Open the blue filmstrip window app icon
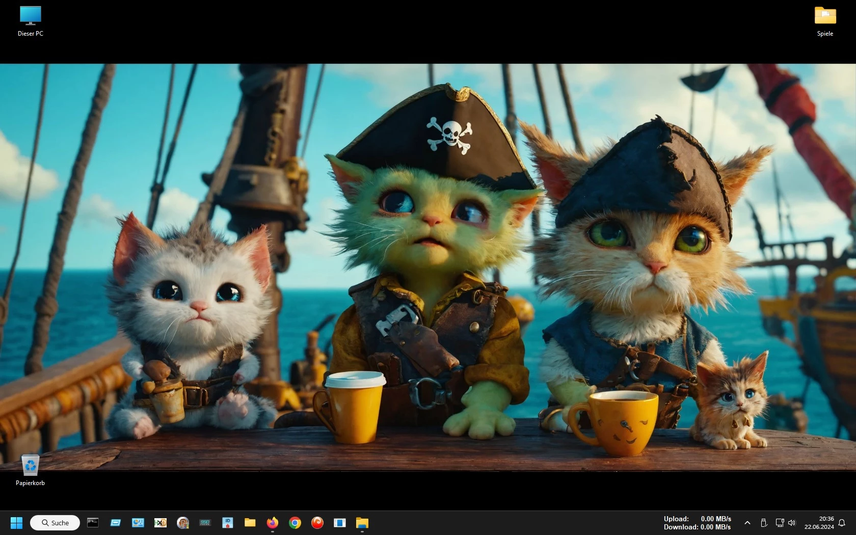The image size is (856, 535). [x=340, y=522]
